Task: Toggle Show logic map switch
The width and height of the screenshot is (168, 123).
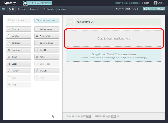Action: click(x=86, y=116)
